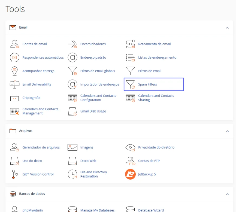Click the Listas de endereçamento icon
This screenshot has height=212, width=236.
click(x=130, y=57)
